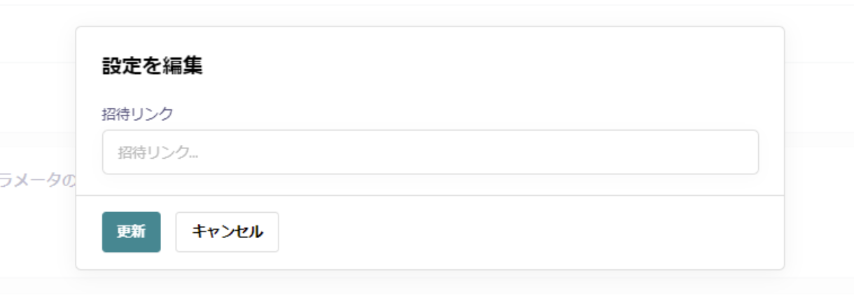The width and height of the screenshot is (854, 296).
Task: Abort editing settings via キャンセル
Action: coord(227,232)
